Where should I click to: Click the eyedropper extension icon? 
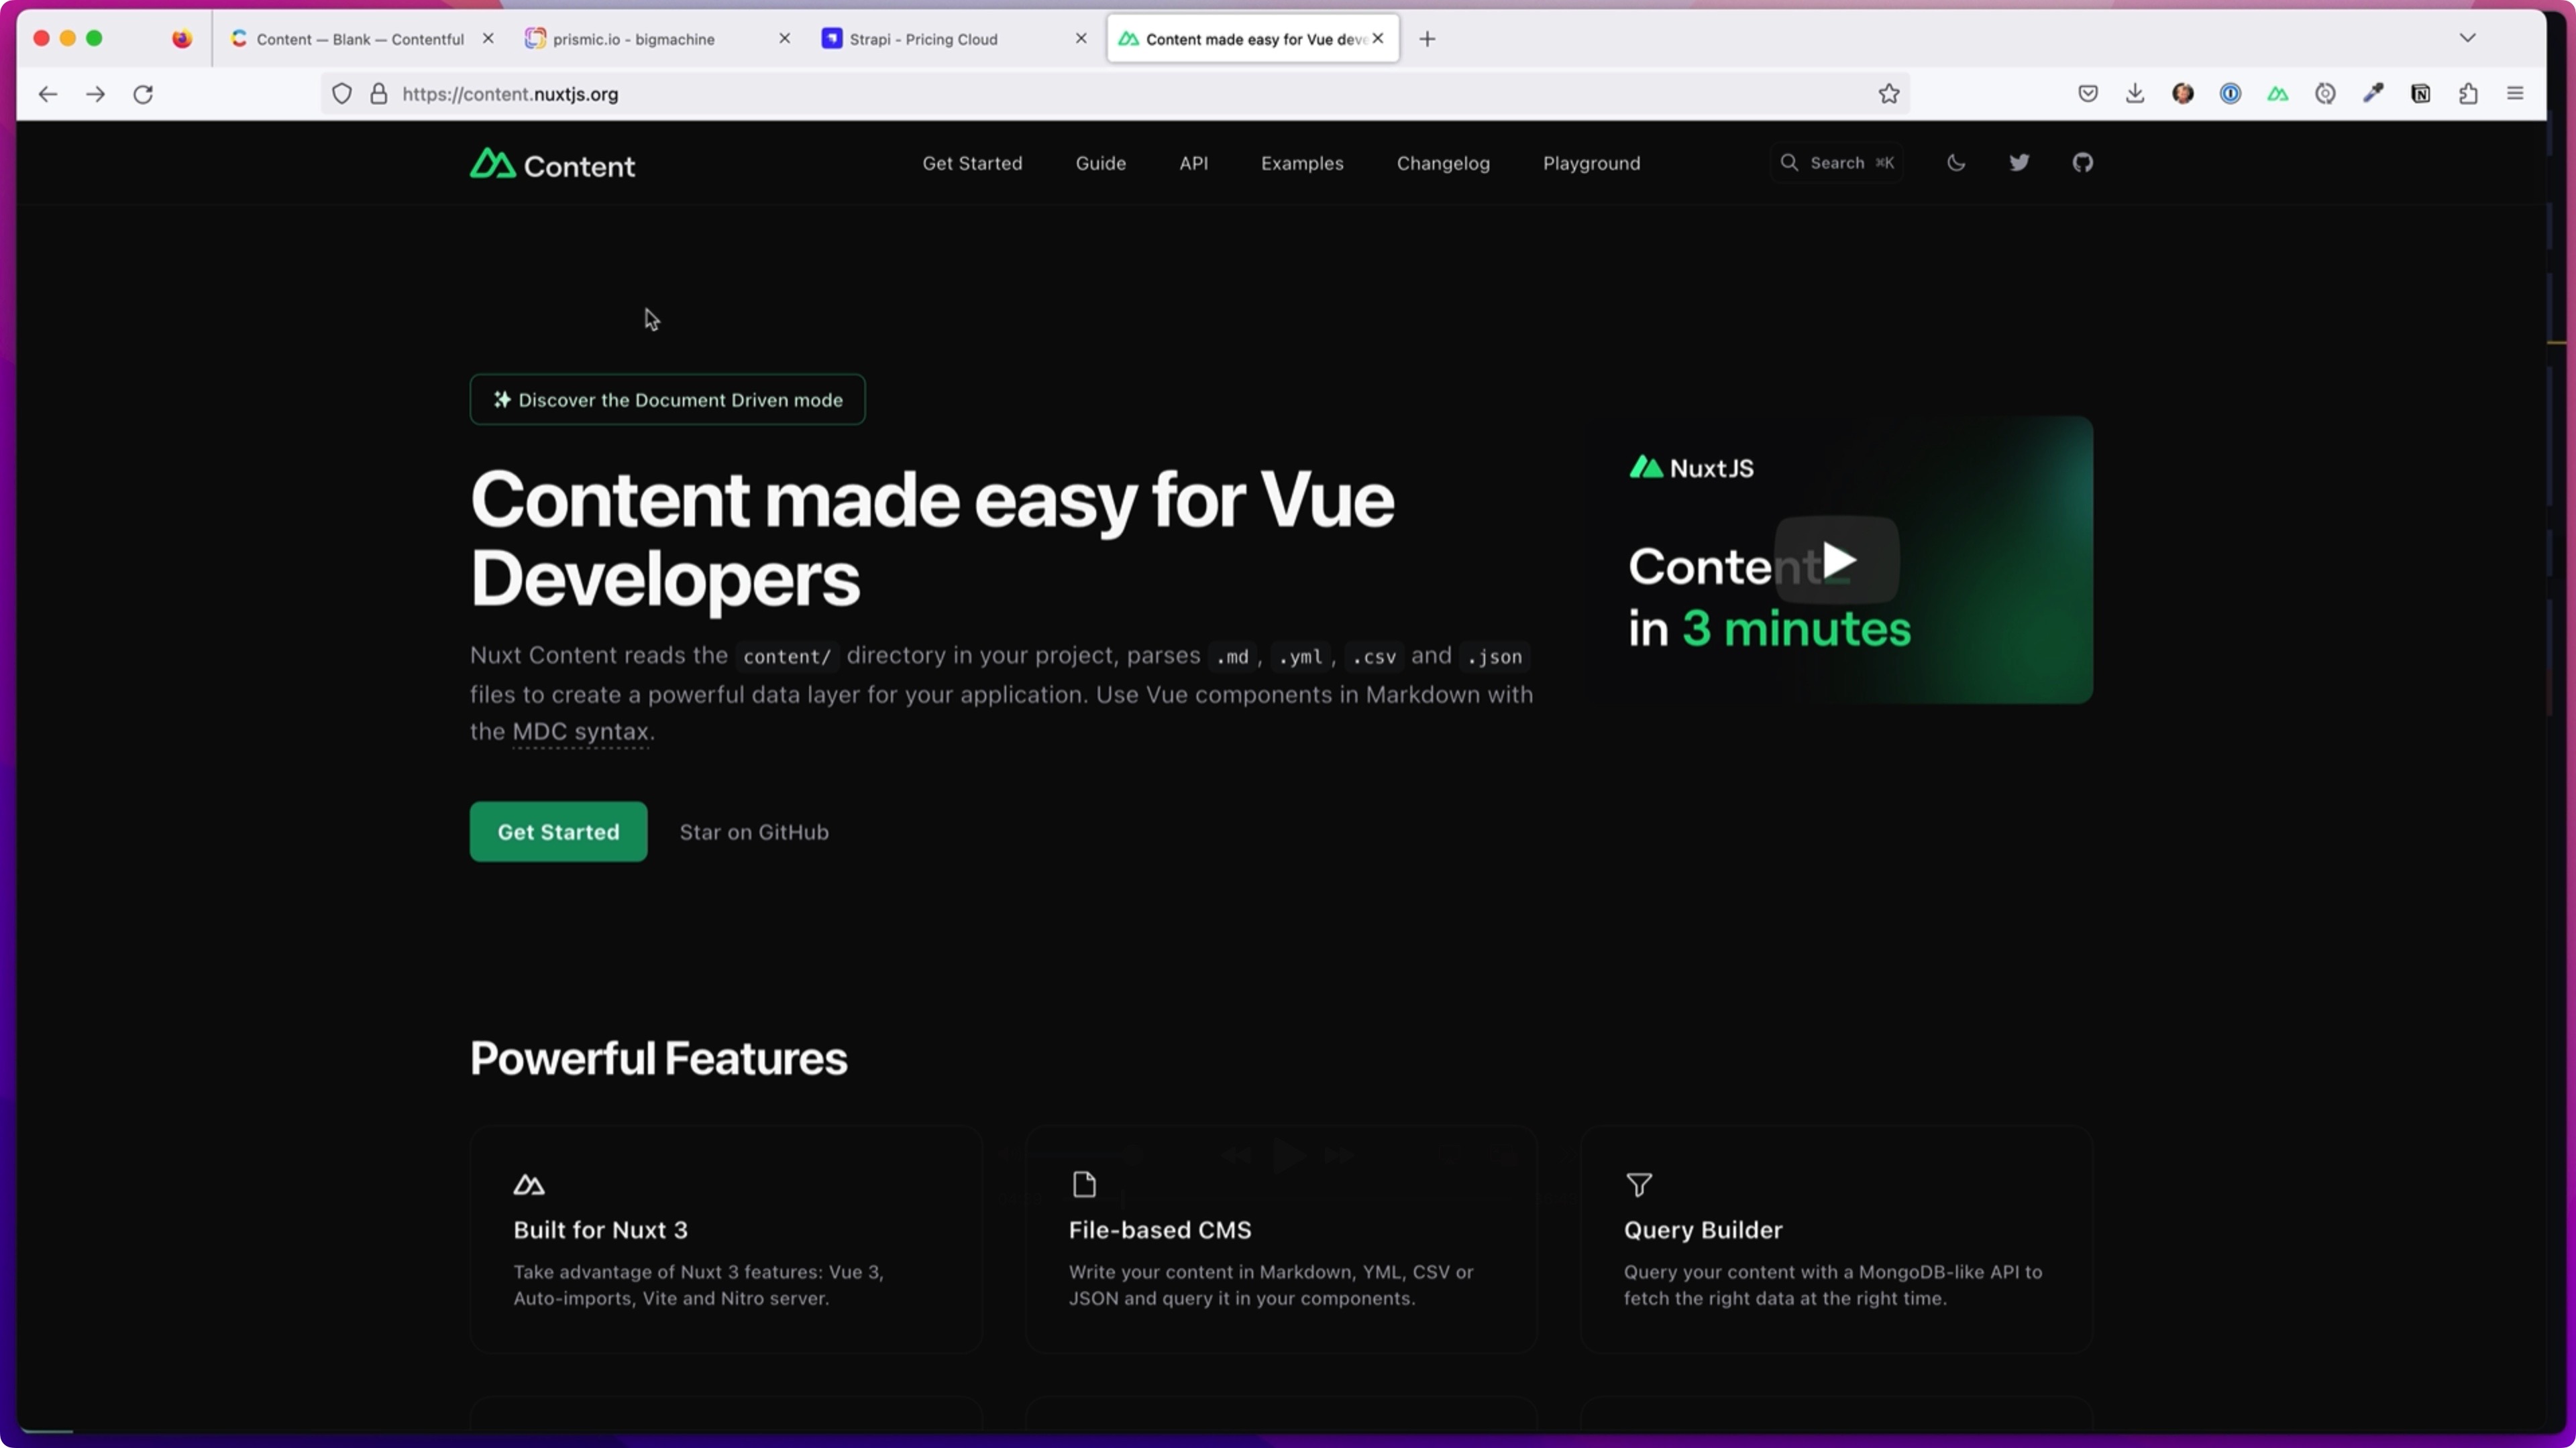(2373, 94)
